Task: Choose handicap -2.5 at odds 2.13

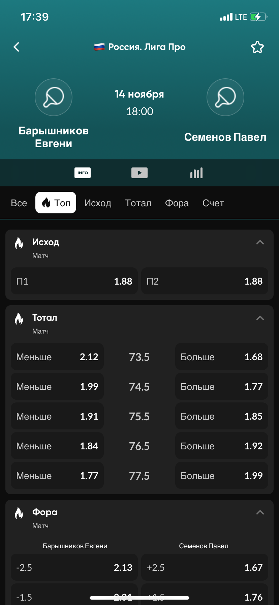Action: pyautogui.click(x=74, y=567)
